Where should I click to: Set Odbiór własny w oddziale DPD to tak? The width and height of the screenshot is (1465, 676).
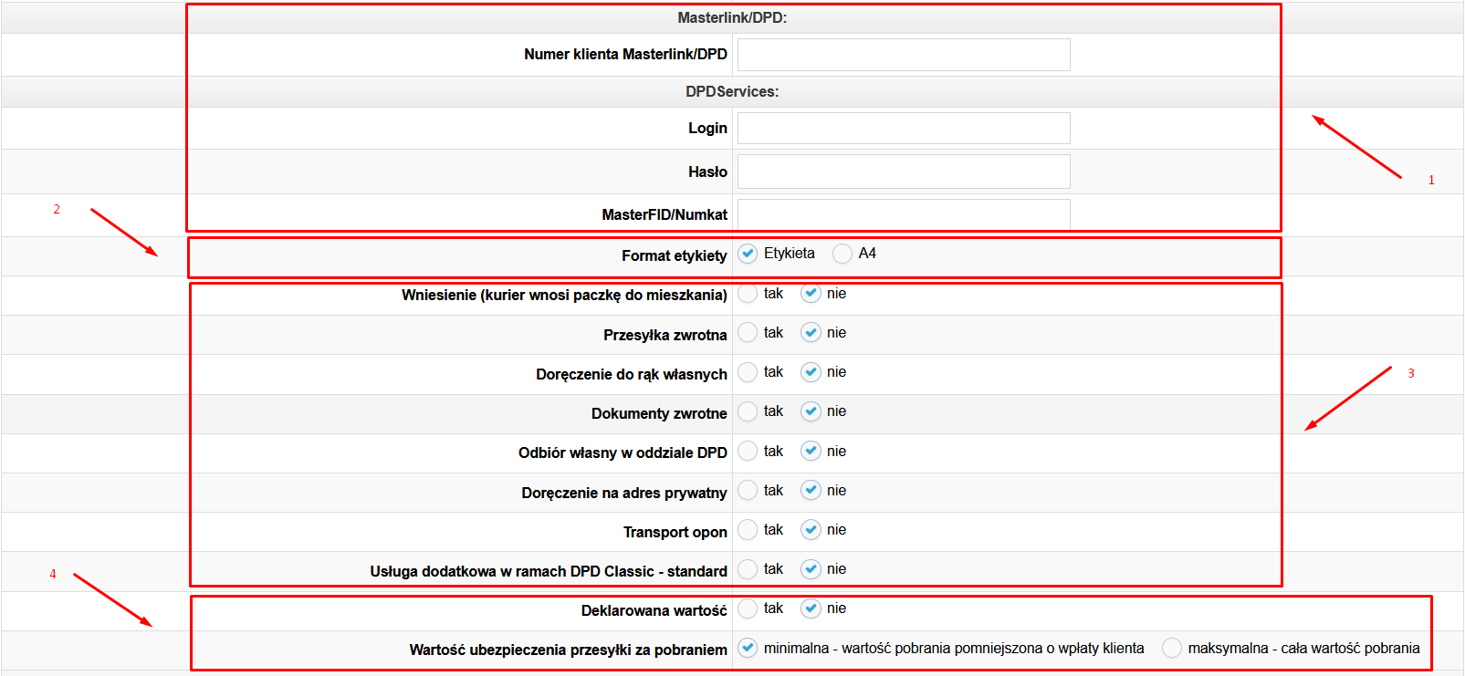(x=748, y=451)
